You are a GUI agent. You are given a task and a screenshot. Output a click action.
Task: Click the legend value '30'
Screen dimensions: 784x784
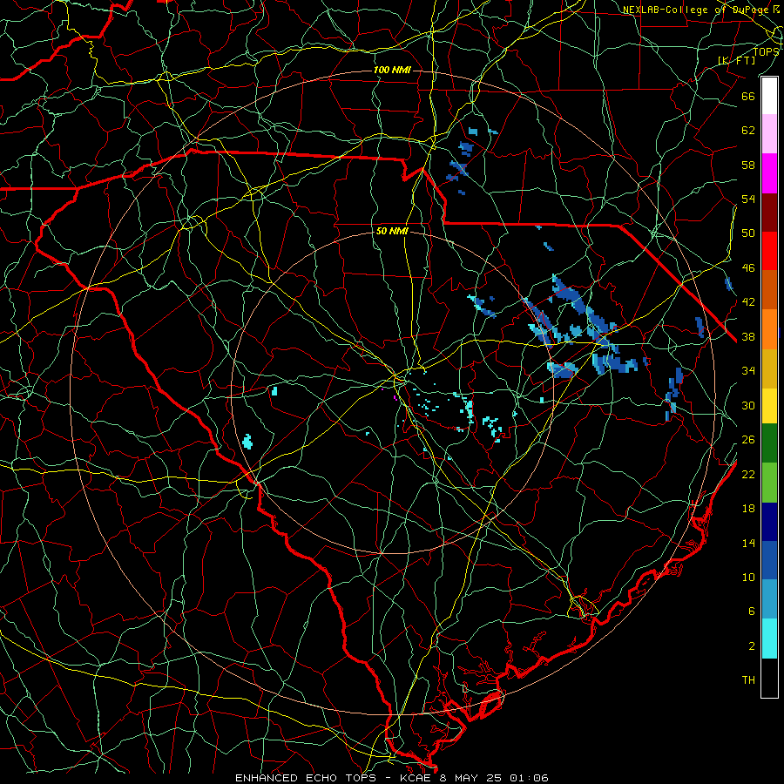point(748,405)
